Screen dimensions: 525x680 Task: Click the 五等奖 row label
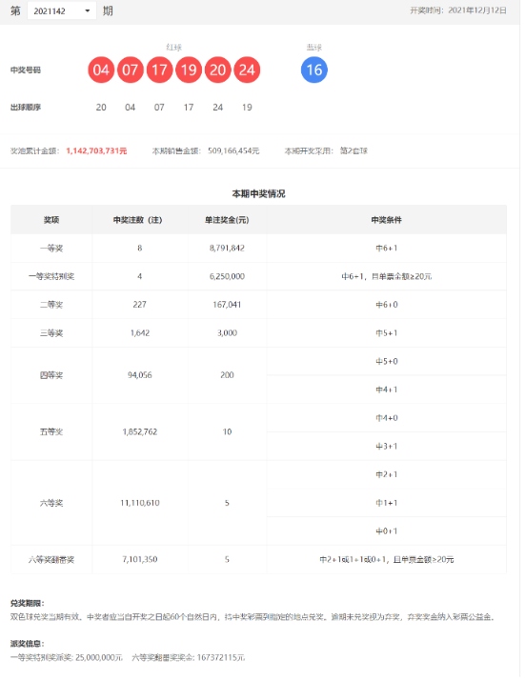[x=51, y=432]
